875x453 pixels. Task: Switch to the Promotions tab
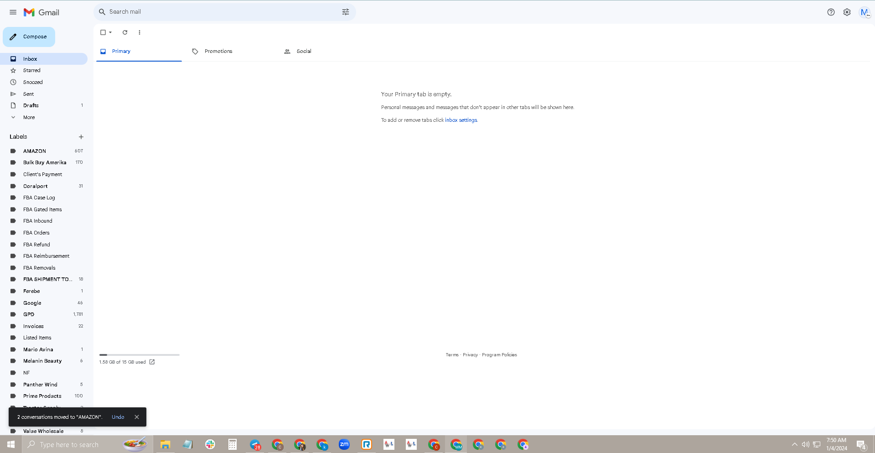click(x=232, y=52)
